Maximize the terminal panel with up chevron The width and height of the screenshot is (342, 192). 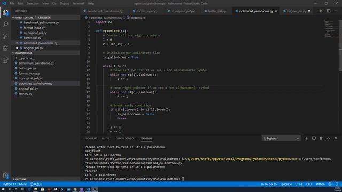coord(329,138)
